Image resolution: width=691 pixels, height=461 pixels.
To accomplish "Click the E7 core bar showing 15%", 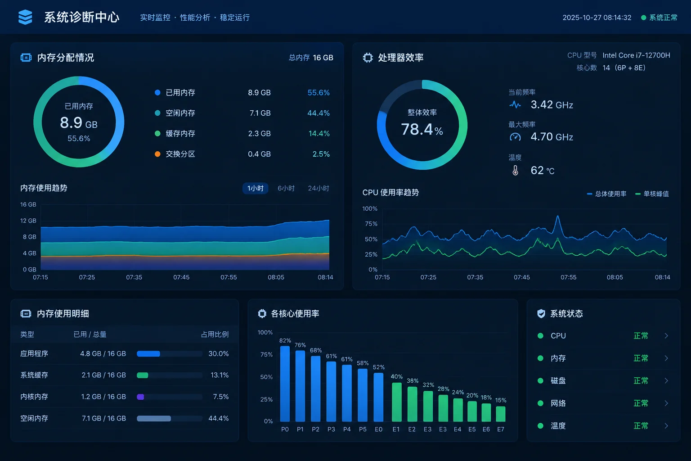I will (501, 414).
